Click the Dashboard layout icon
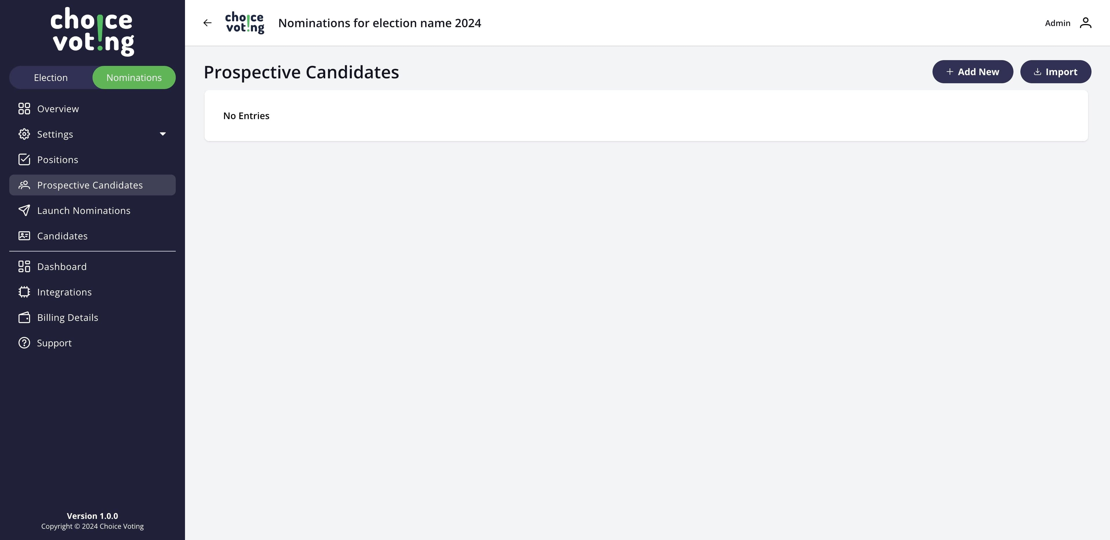 coord(24,266)
